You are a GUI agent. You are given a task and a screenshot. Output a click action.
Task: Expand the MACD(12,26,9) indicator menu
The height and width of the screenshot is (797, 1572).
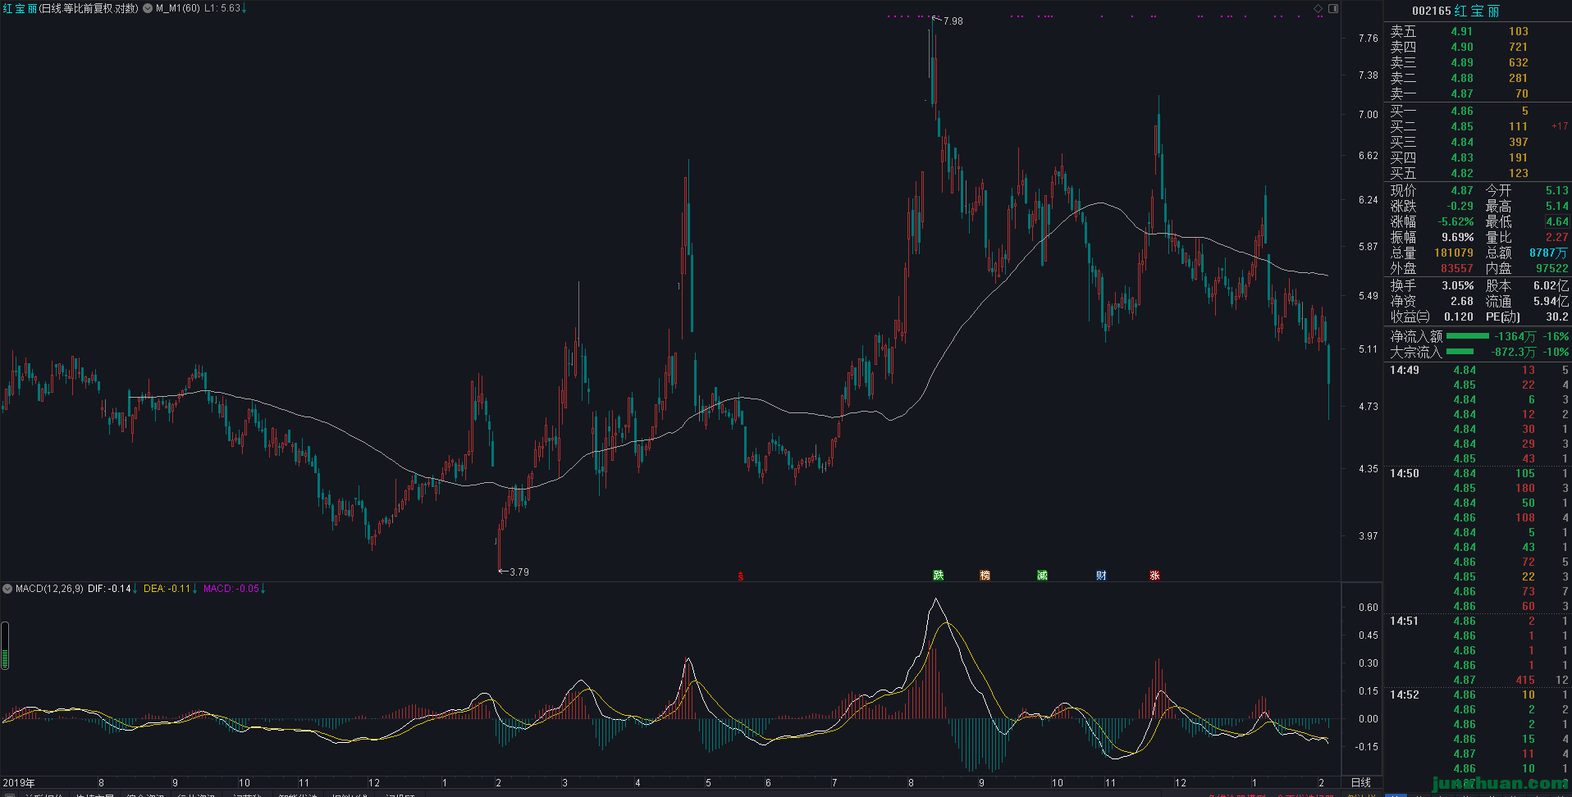(x=7, y=589)
